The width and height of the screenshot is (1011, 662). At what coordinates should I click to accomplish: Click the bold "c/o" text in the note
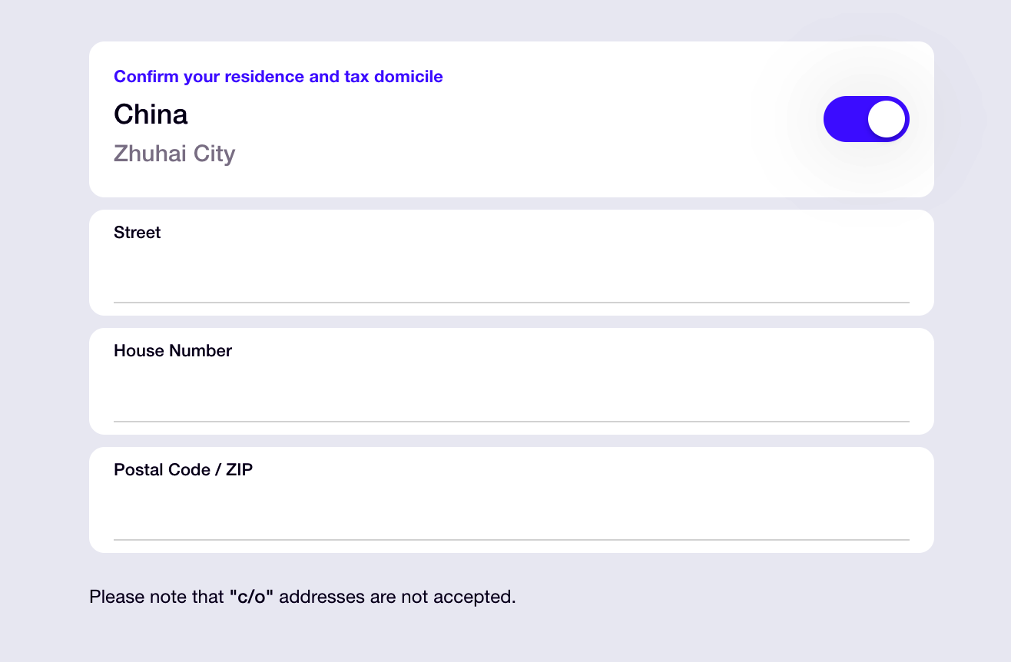click(x=251, y=597)
